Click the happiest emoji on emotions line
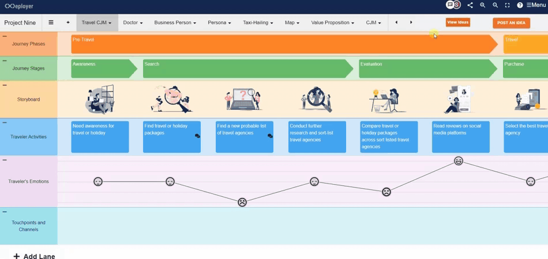This screenshot has height=259, width=548. coord(459,161)
